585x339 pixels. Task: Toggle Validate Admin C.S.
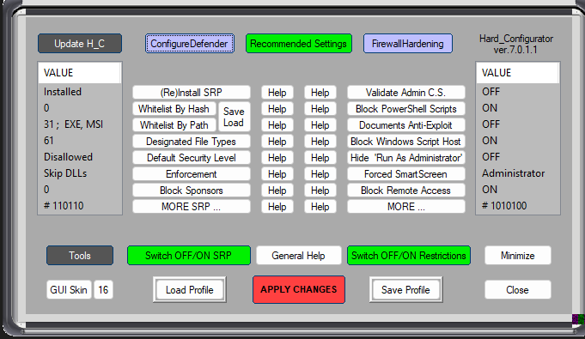click(x=406, y=93)
